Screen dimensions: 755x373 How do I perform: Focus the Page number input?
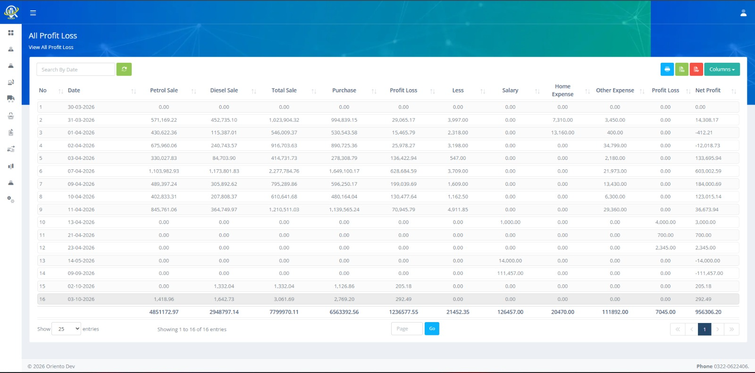[x=407, y=329]
